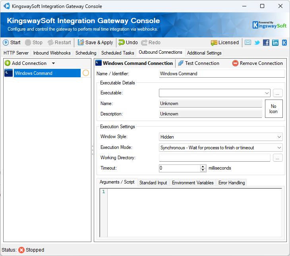Click Save & Apply in toolbar
This screenshot has height=256, width=290.
[x=95, y=43]
